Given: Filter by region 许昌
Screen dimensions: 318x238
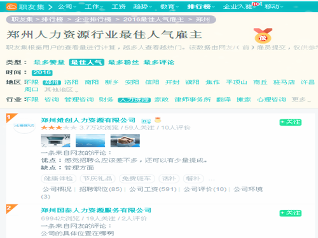Looking at the screenshot, I should pyautogui.click(x=308, y=82).
